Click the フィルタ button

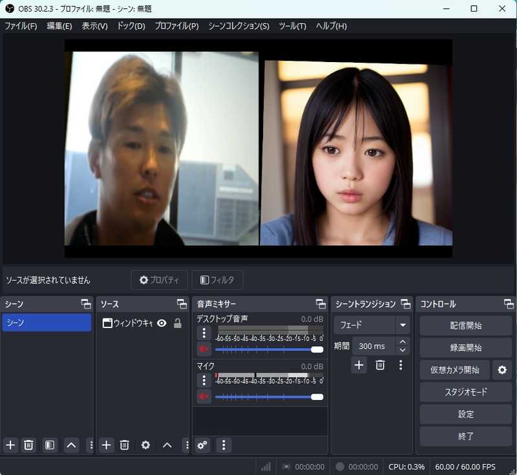pos(218,280)
